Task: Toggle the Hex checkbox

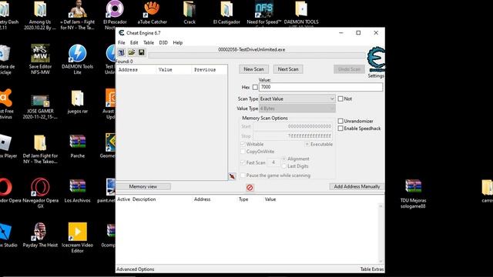Action: pyautogui.click(x=255, y=87)
